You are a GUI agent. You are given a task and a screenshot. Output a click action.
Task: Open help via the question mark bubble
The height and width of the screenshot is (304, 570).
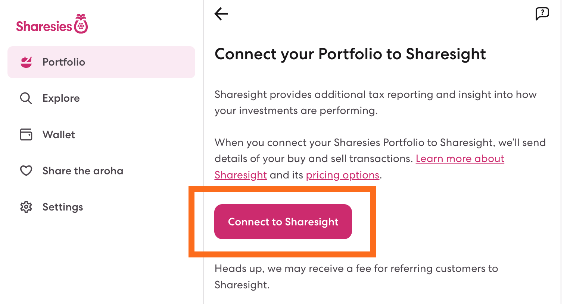tap(542, 13)
